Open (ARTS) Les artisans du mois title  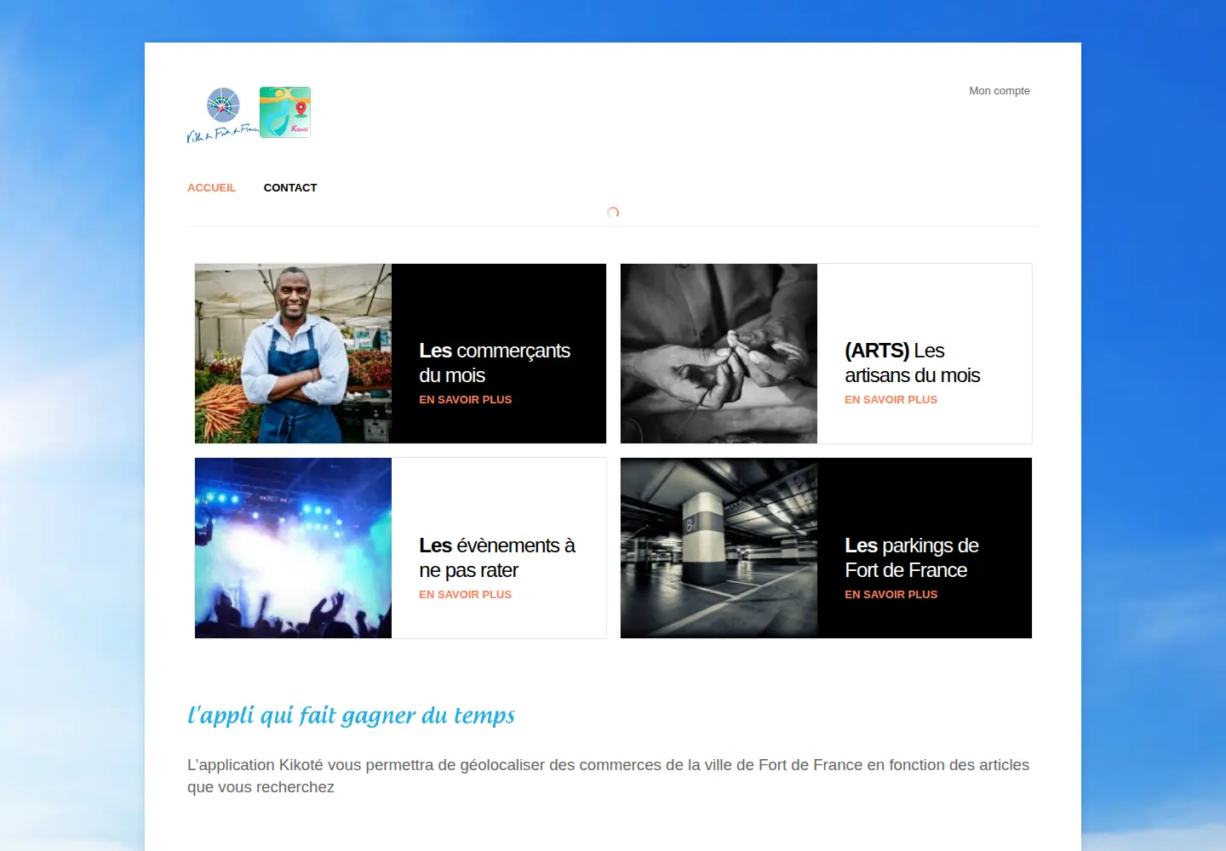point(912,363)
